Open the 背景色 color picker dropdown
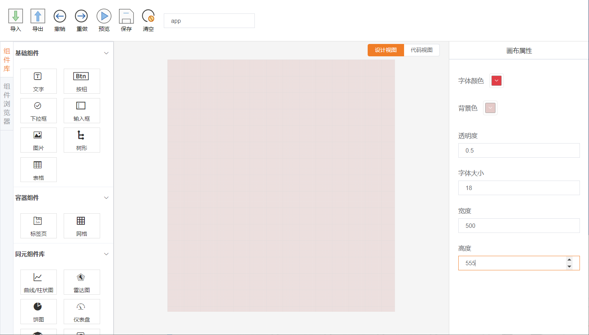 coord(490,108)
